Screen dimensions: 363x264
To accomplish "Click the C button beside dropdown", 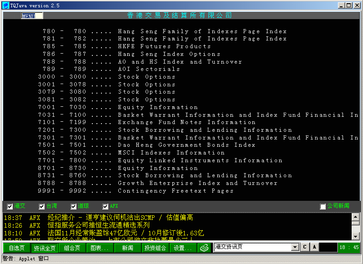I will [x=305, y=247].
